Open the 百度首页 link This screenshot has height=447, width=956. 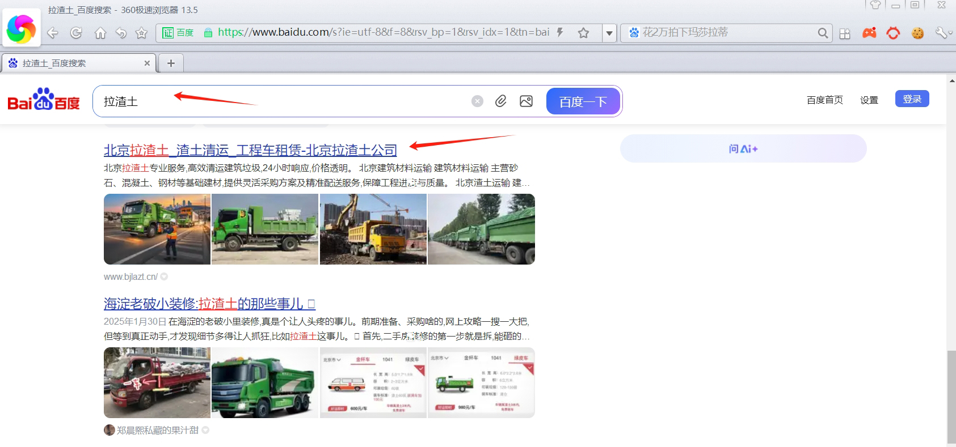[x=824, y=100]
